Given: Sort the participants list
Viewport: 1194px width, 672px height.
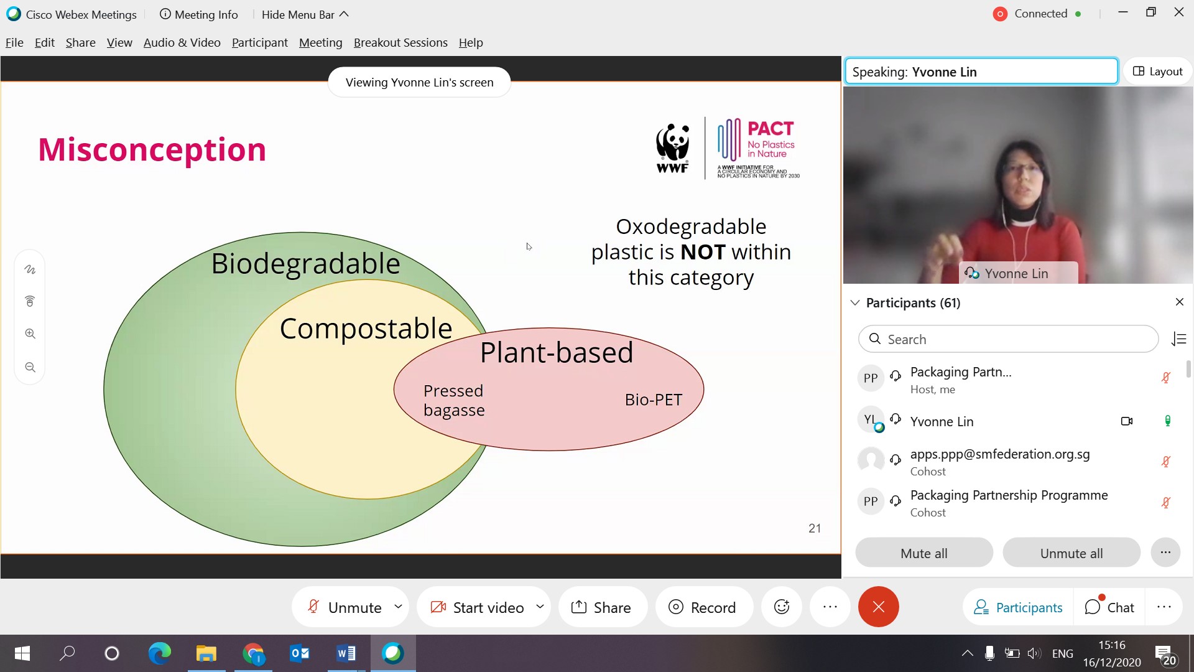Looking at the screenshot, I should [x=1179, y=339].
